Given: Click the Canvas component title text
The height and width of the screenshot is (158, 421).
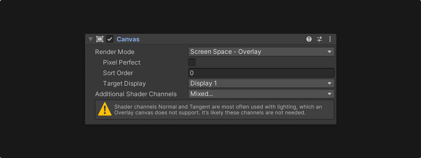Looking at the screenshot, I should [x=128, y=39].
